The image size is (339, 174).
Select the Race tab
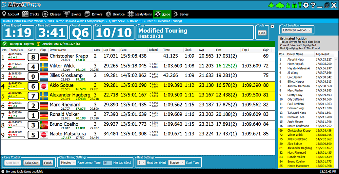pyautogui.click(x=163, y=14)
